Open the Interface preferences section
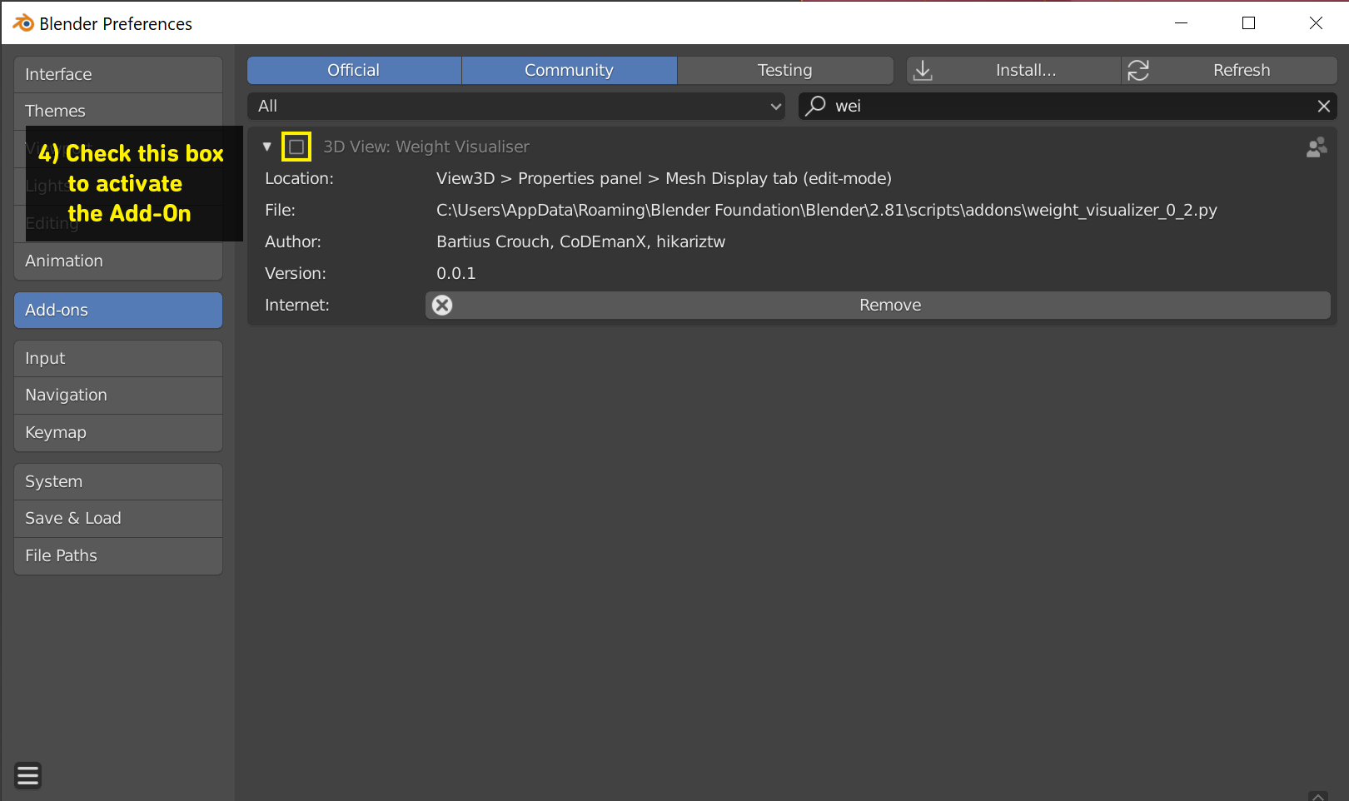 [118, 74]
